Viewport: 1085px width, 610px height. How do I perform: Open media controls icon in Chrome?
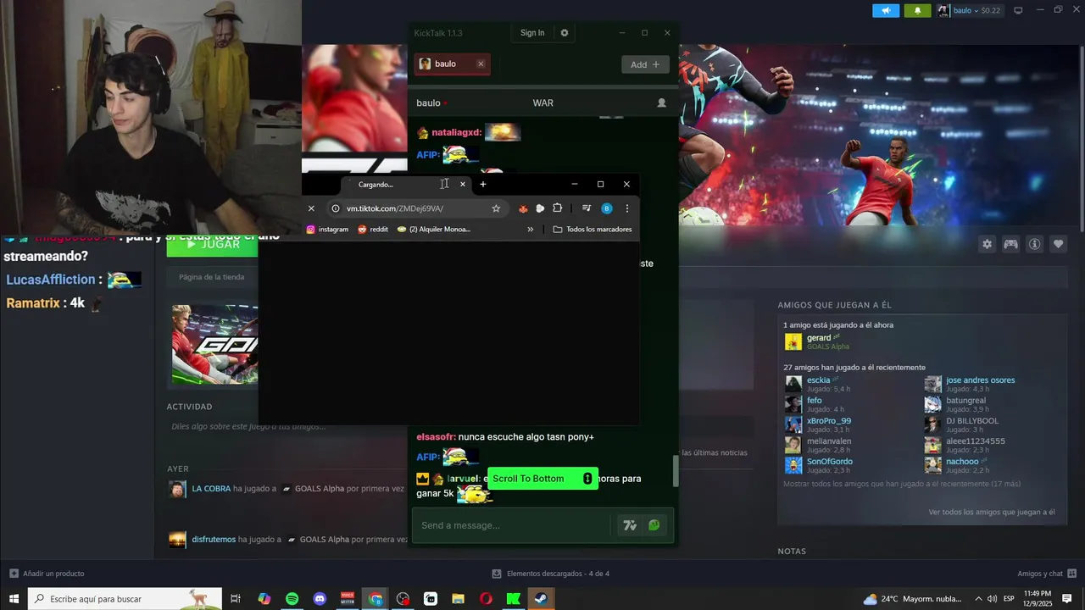click(586, 208)
